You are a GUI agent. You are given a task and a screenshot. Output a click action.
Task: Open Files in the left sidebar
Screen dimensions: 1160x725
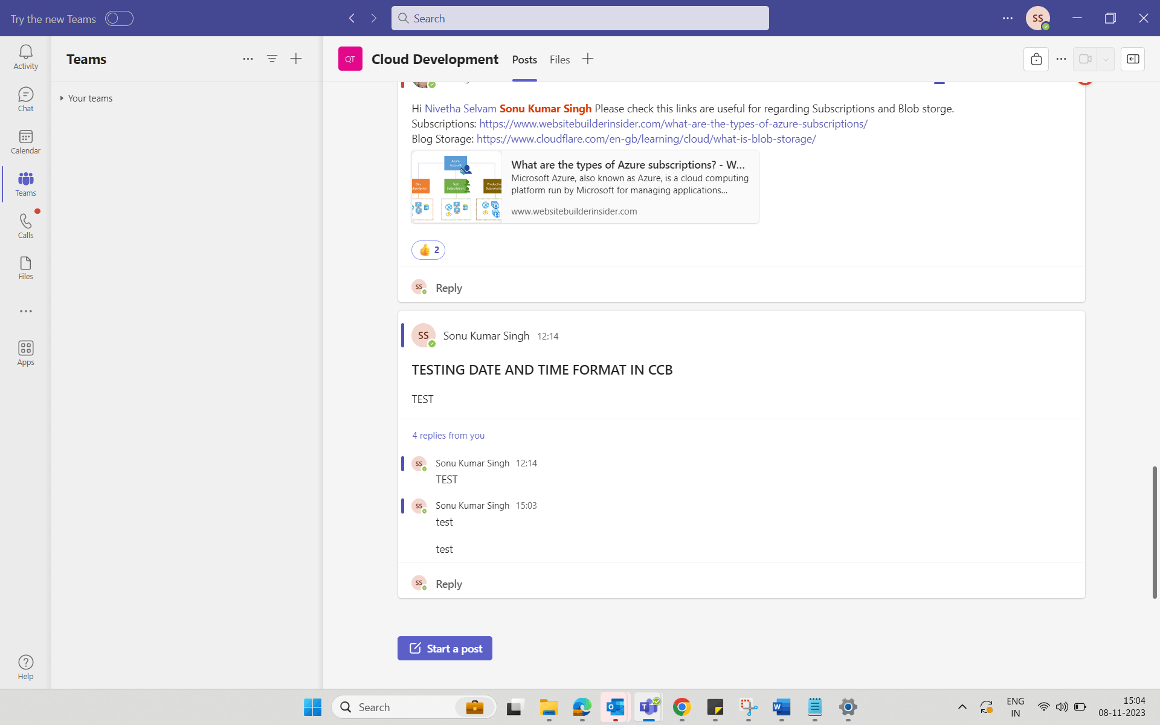(x=25, y=268)
